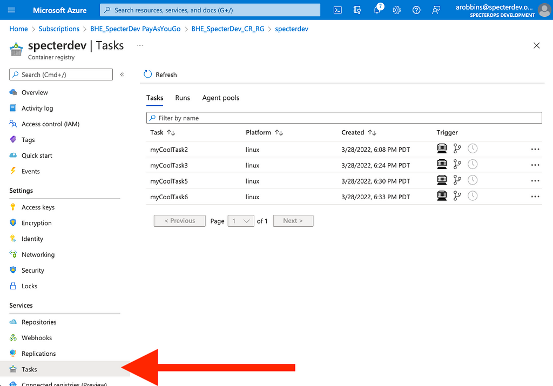Open the context menu ellipsis for myCoolTask5
This screenshot has width=553, height=386.
tap(535, 181)
